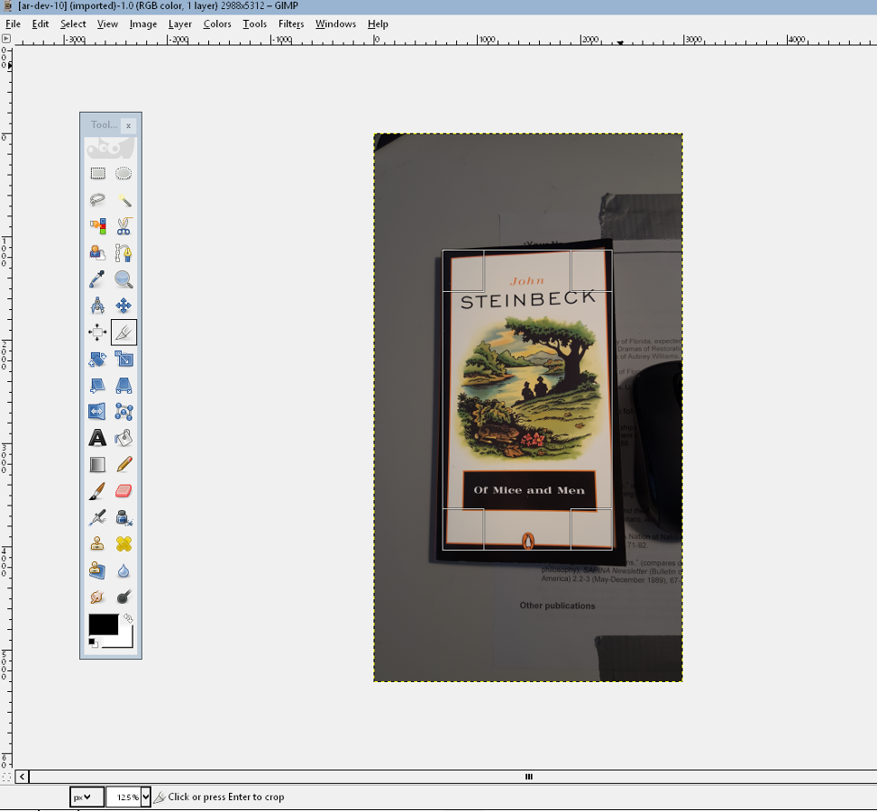Viewport: 877px width, 811px height.
Task: Choose the Eraser tool
Action: [123, 490]
